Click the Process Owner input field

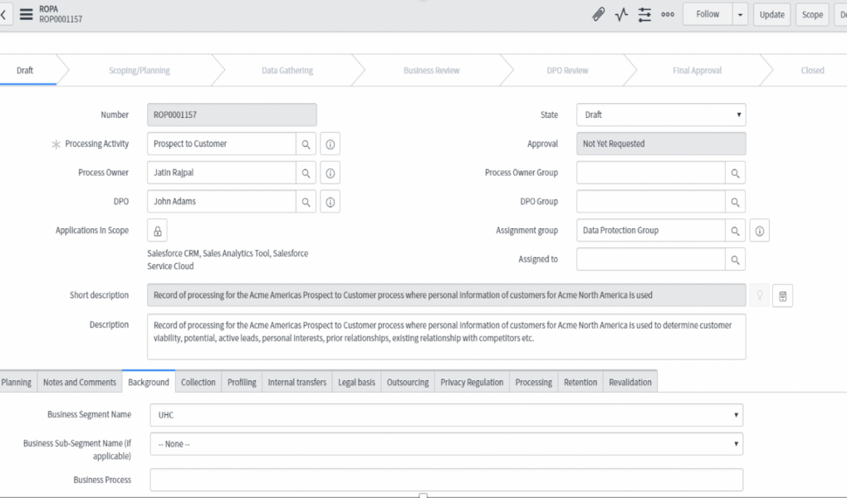pos(222,173)
